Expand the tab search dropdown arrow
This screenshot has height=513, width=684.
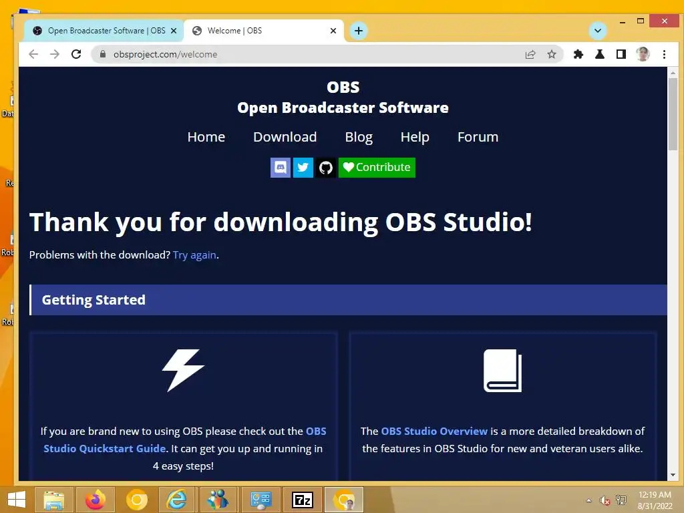coord(598,31)
